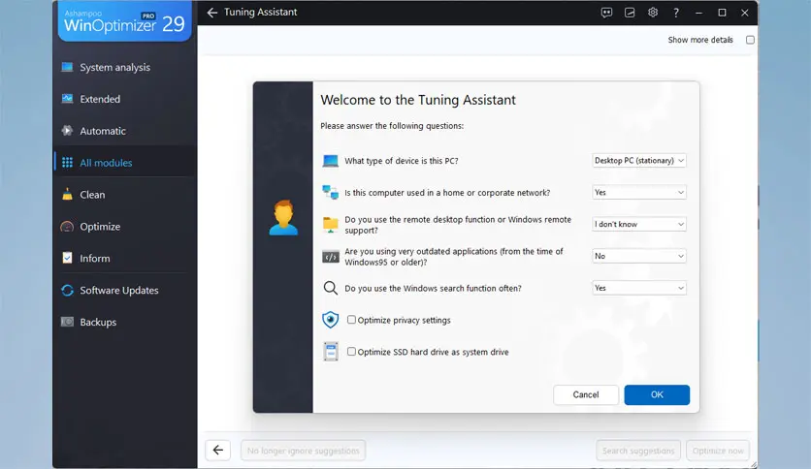Click the WinOptimizer 29 logo
811x469 pixels.
click(x=124, y=21)
